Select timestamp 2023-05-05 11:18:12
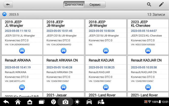This screenshot has height=106, width=169. click(18, 31)
